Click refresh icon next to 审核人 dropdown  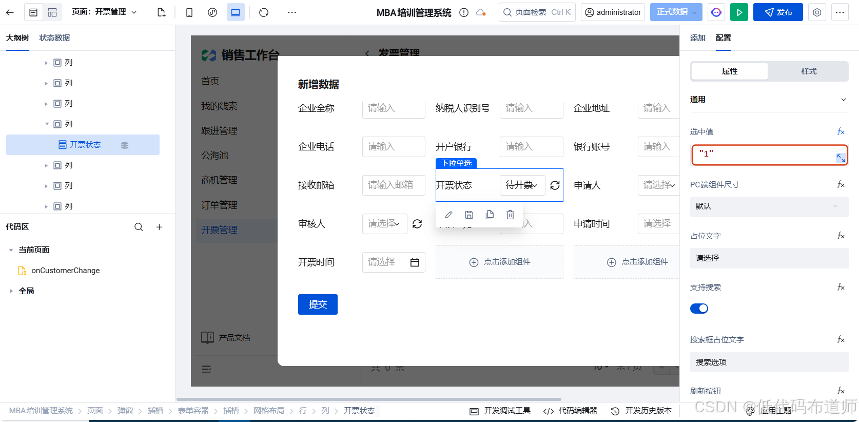click(417, 224)
